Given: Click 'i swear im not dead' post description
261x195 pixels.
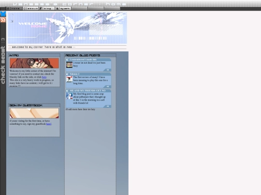Looking at the screenshot, I should [x=89, y=65].
